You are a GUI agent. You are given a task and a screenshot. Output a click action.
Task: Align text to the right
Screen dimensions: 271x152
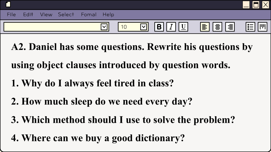[230, 27]
